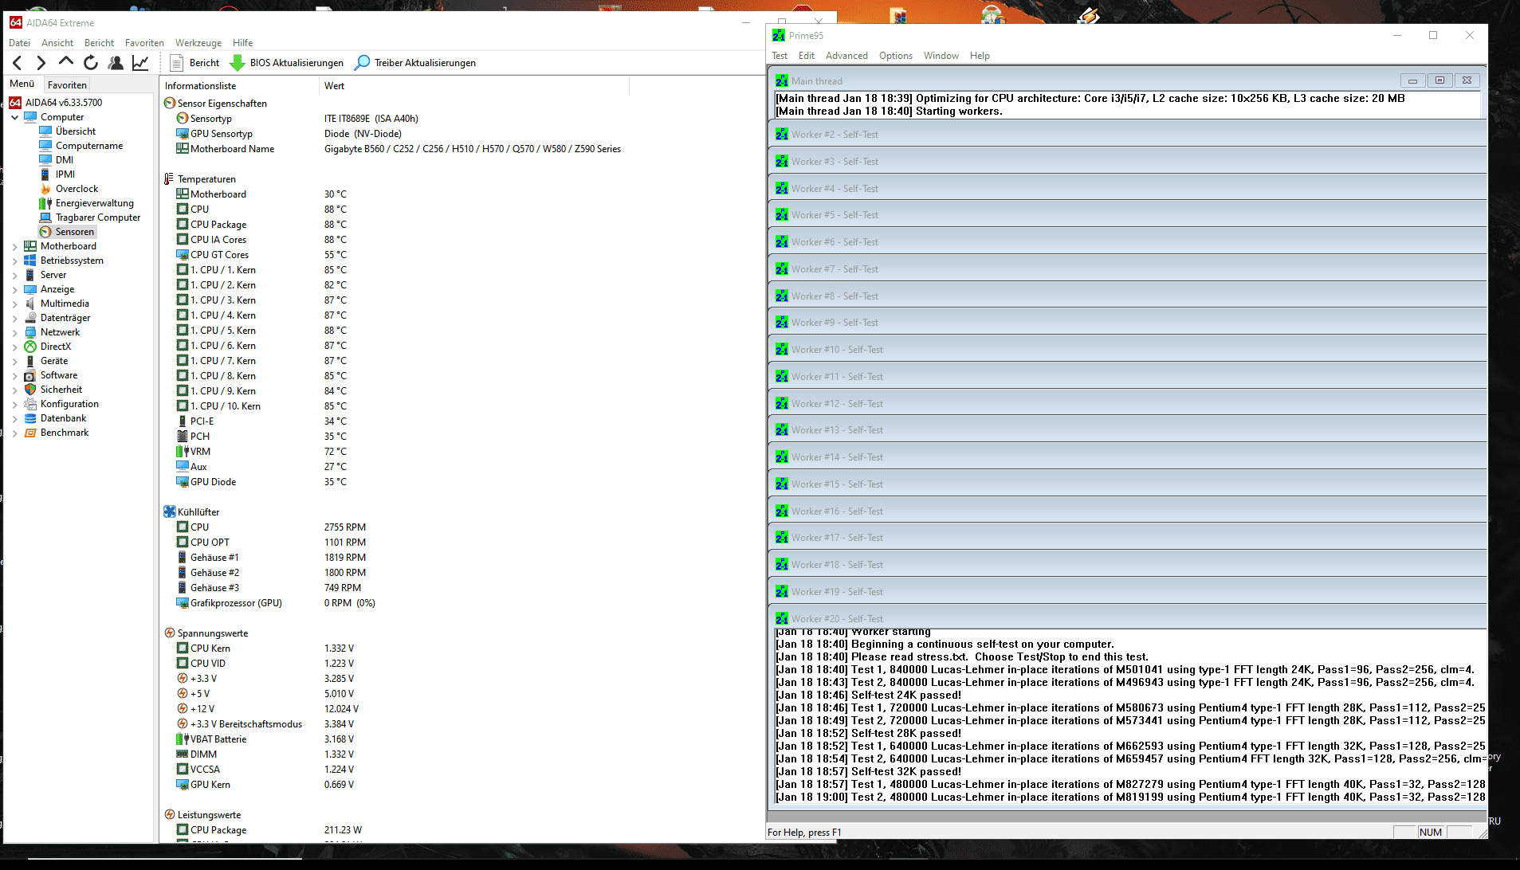Click the Wert column header
The width and height of the screenshot is (1520, 870).
pos(474,86)
